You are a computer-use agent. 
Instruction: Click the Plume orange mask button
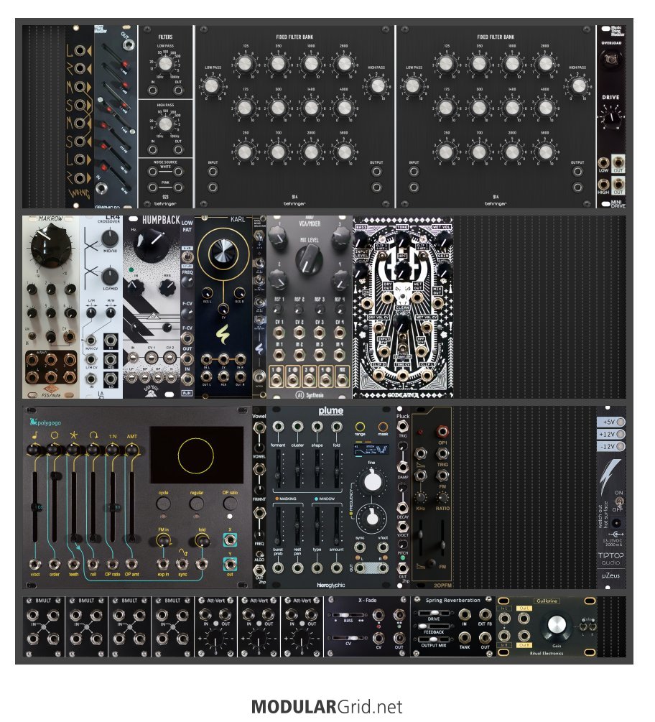click(383, 427)
